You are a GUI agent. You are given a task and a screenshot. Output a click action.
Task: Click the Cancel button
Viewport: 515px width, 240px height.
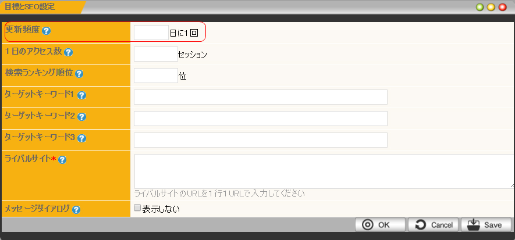[x=433, y=225]
